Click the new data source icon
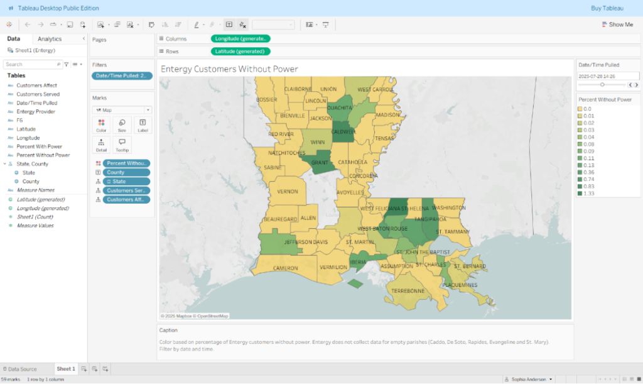The width and height of the screenshot is (643, 384). [83, 25]
